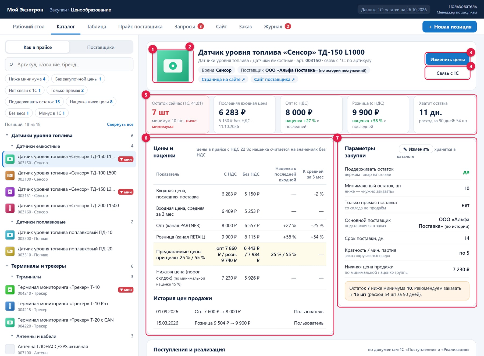Click the green icon of Т-20 с CAN row
The width and height of the screenshot is (484, 356).
[10, 323]
